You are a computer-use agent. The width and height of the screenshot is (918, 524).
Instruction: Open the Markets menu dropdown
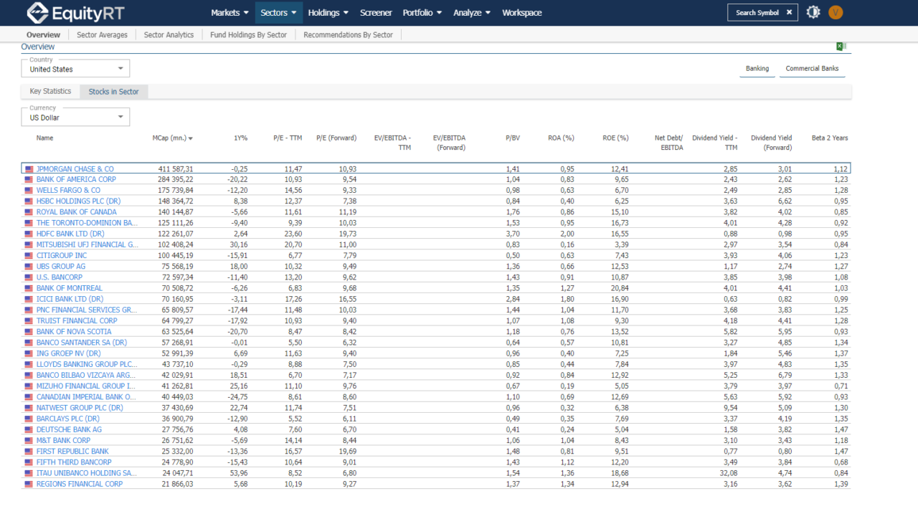click(x=229, y=13)
